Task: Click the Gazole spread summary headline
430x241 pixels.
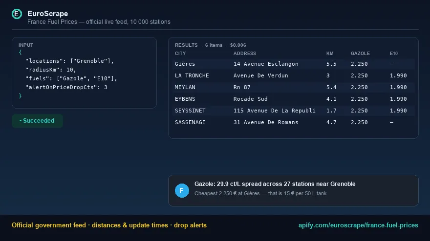Action: [275, 184]
